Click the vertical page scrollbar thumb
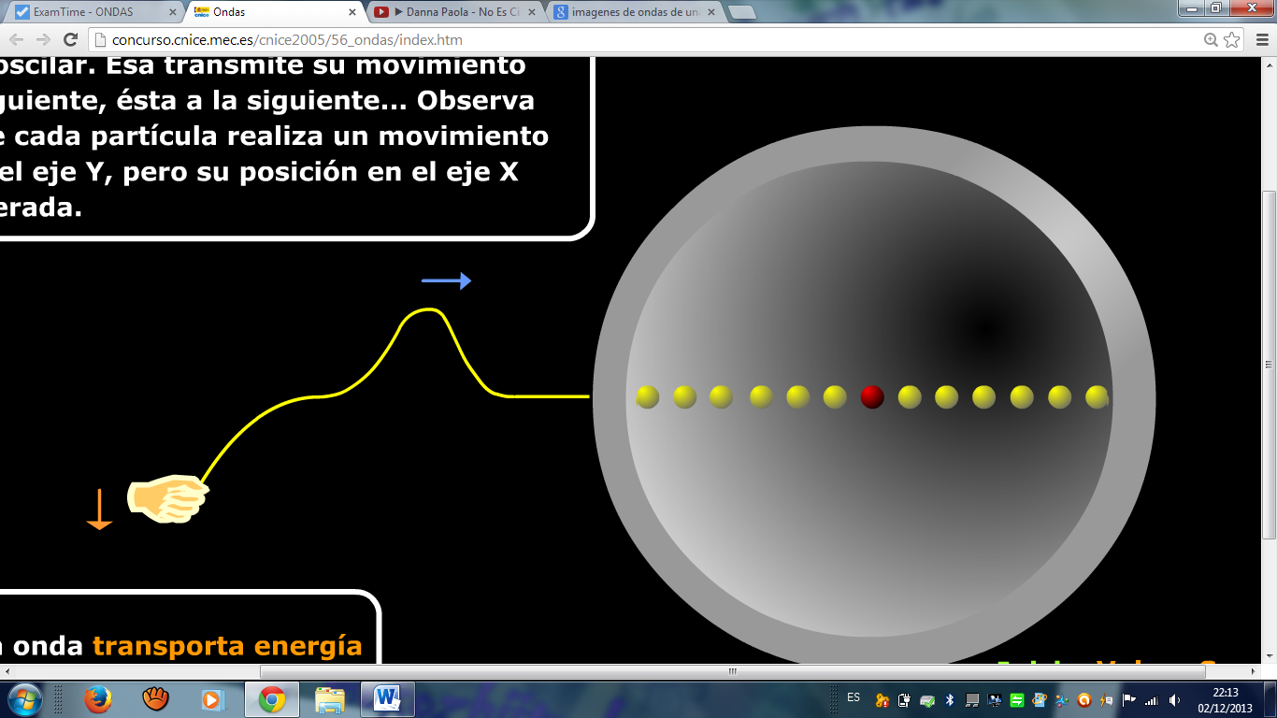 tap(1269, 365)
